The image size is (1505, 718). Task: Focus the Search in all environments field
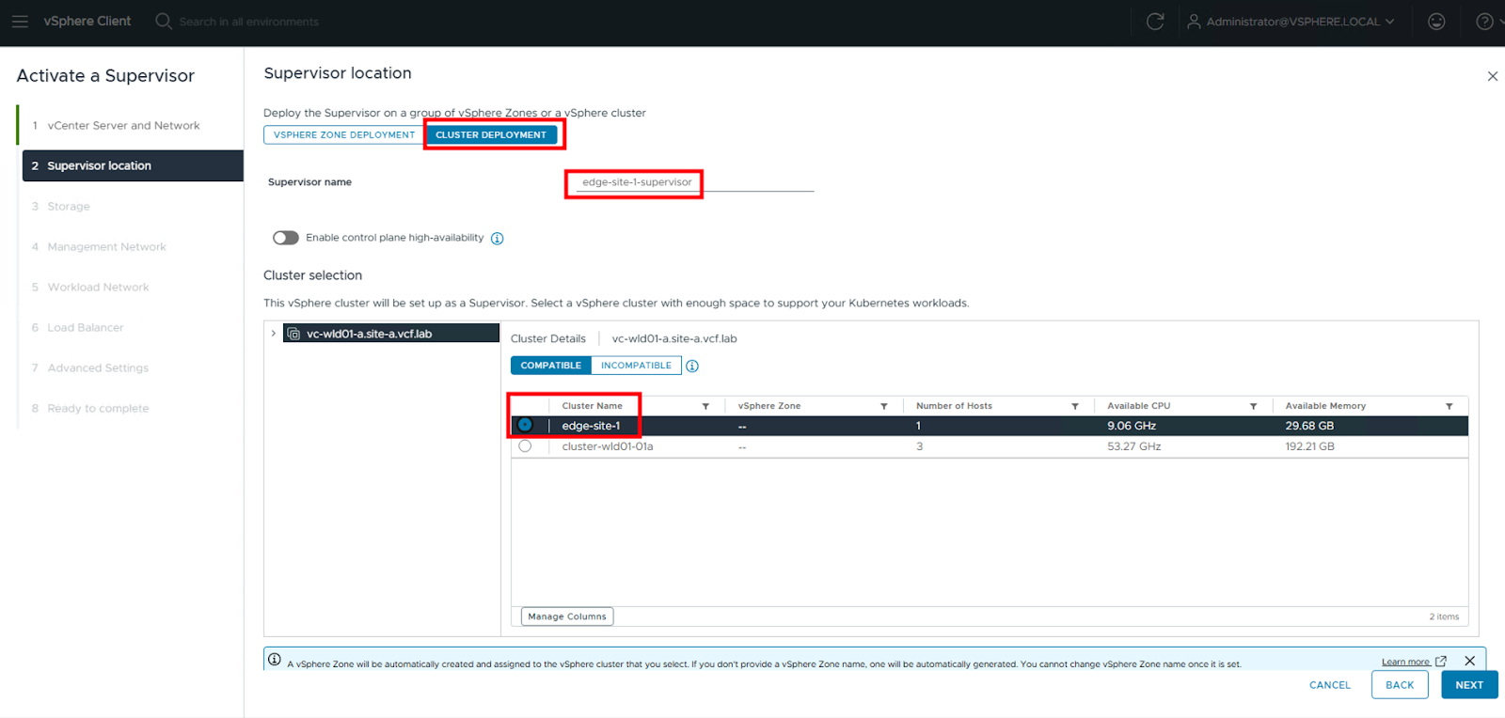point(249,22)
